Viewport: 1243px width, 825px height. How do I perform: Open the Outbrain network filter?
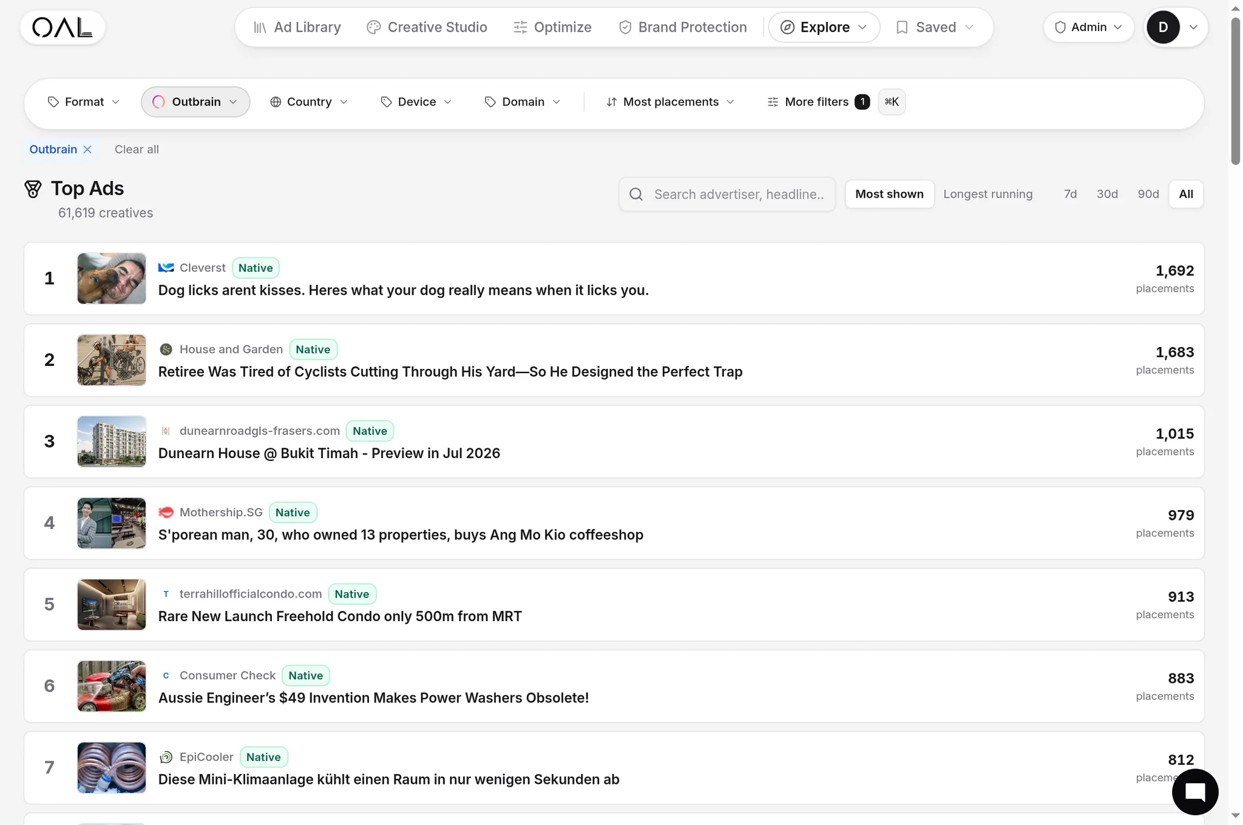(x=195, y=102)
